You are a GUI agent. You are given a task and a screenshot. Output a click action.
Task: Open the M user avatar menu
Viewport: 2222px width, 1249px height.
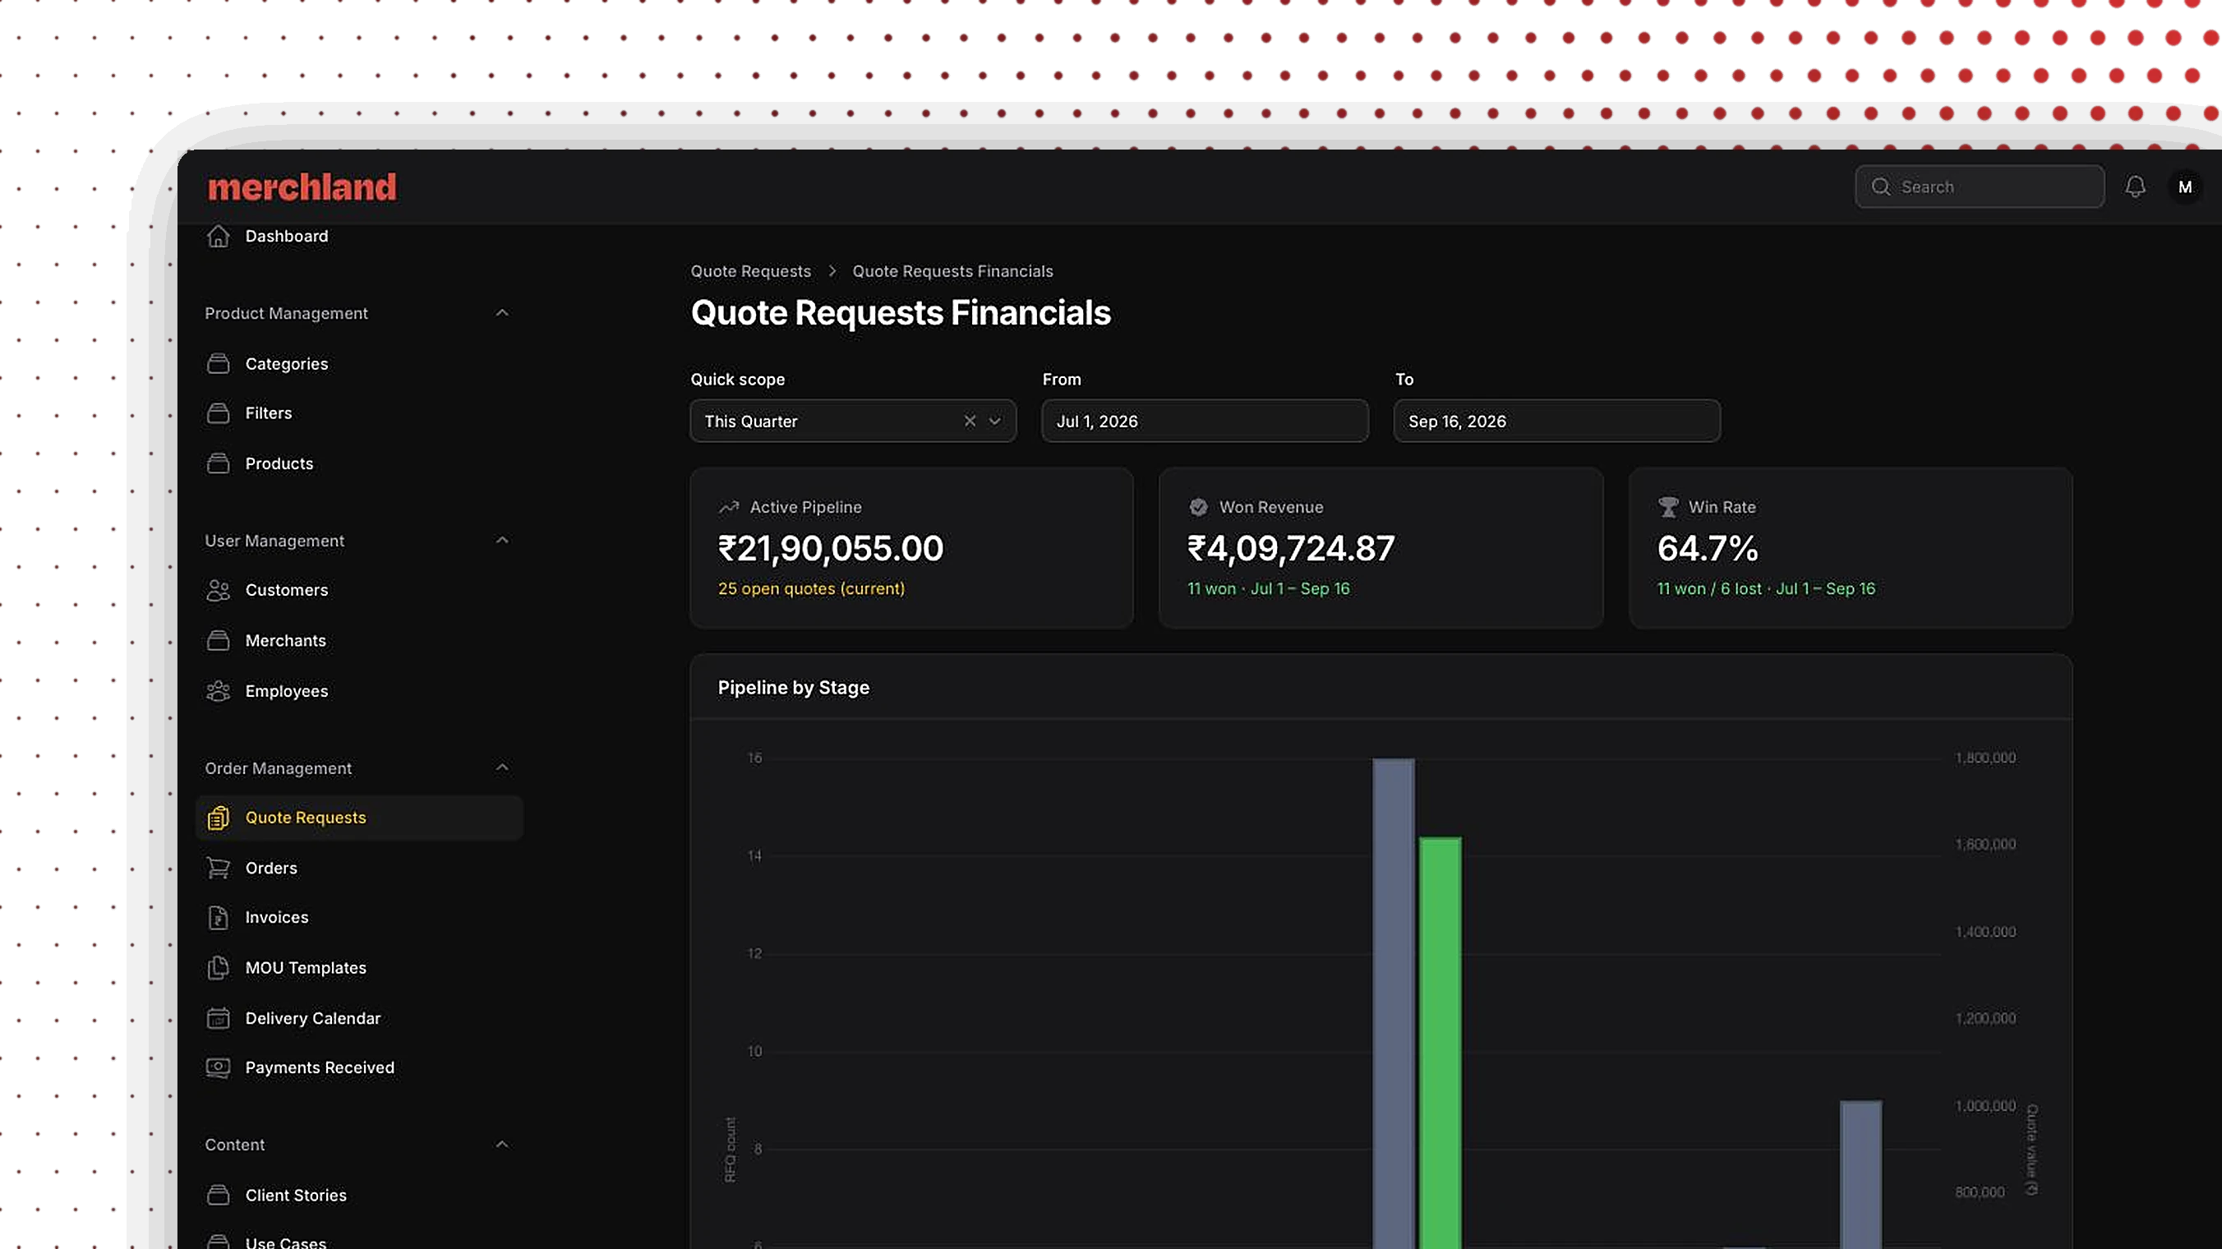click(x=2185, y=187)
